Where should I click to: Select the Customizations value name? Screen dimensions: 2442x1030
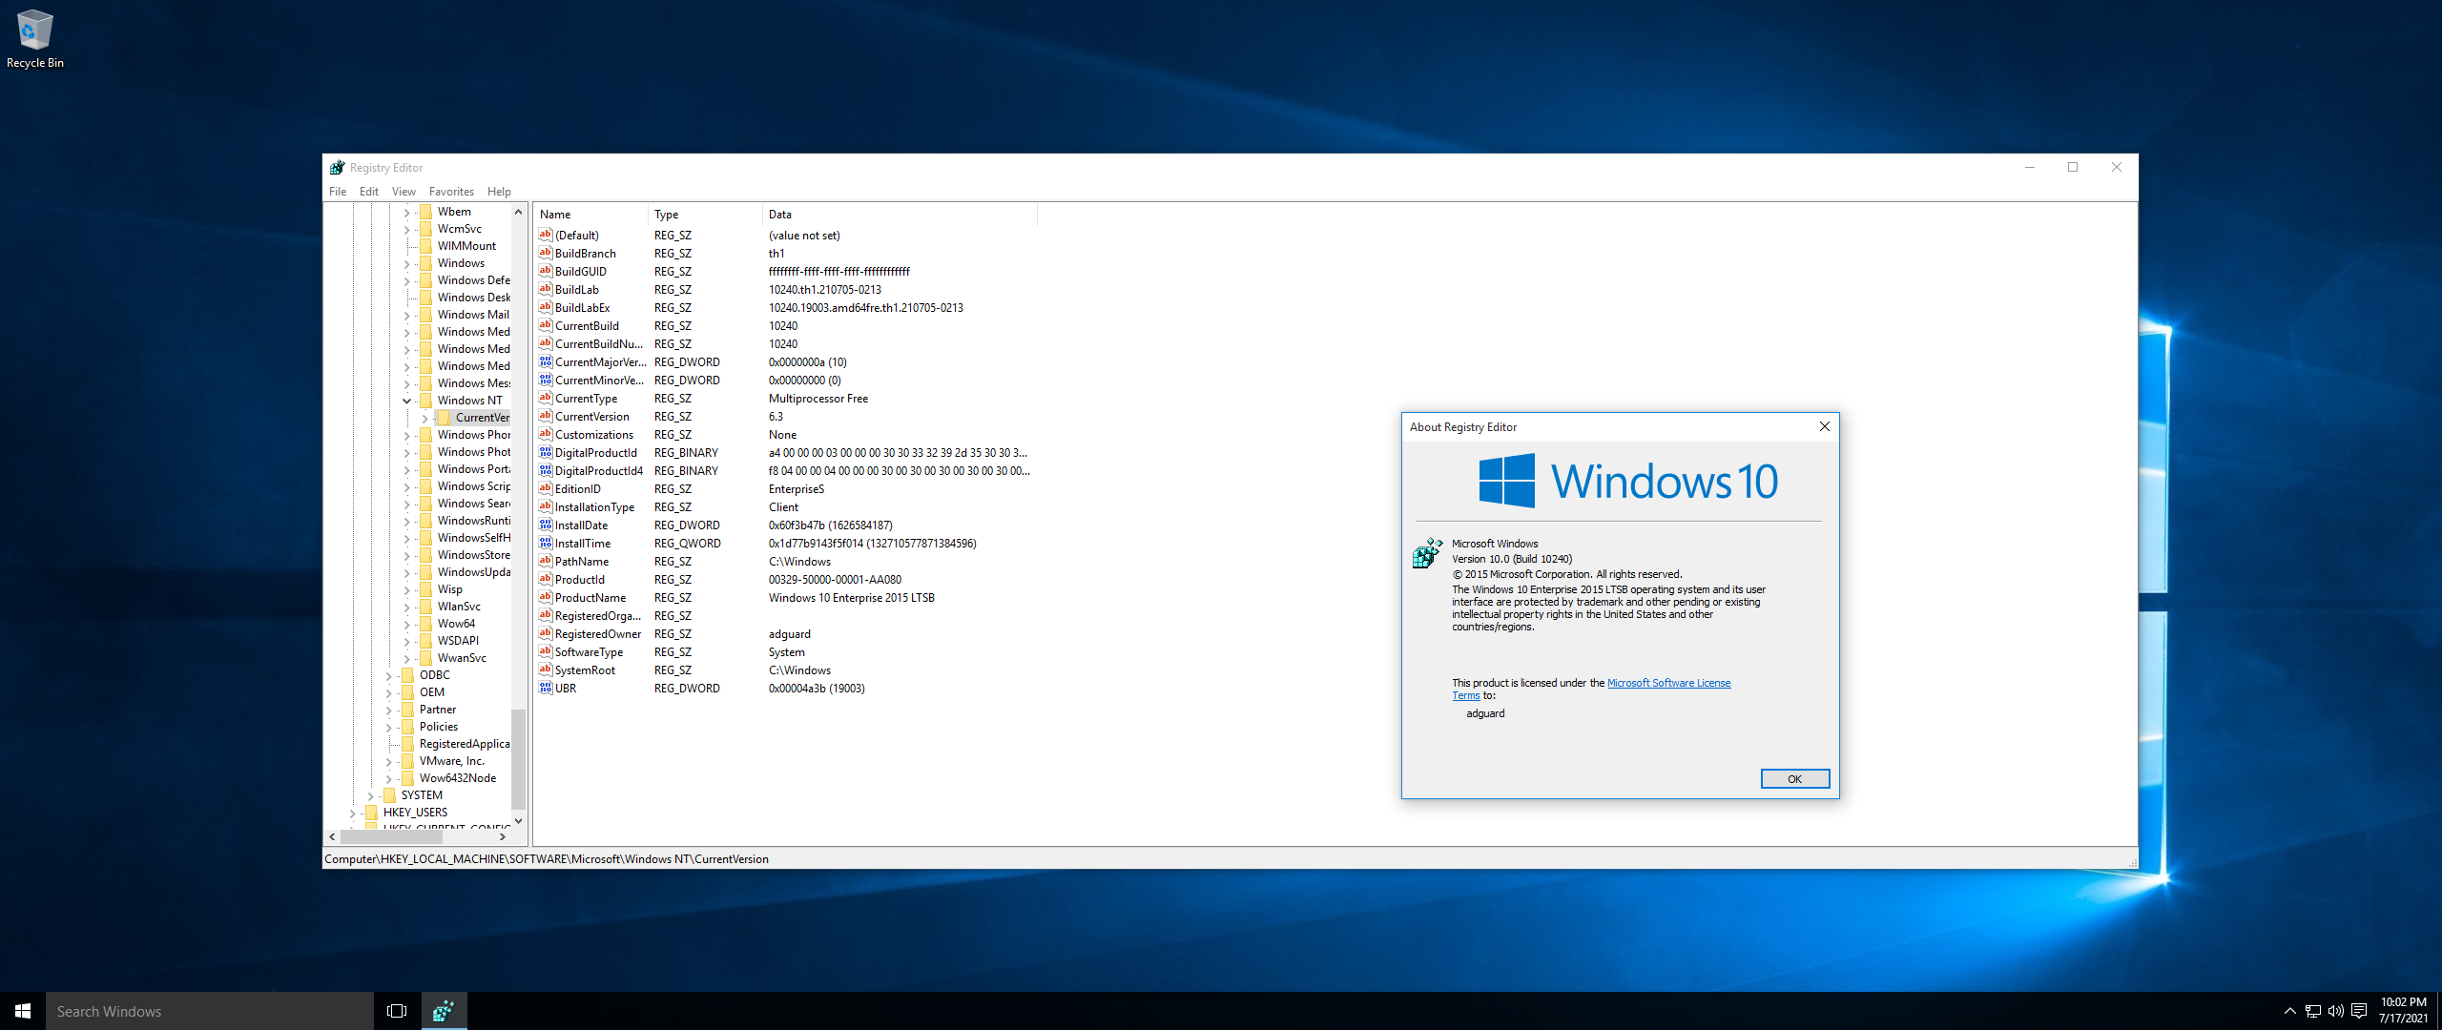(x=594, y=435)
